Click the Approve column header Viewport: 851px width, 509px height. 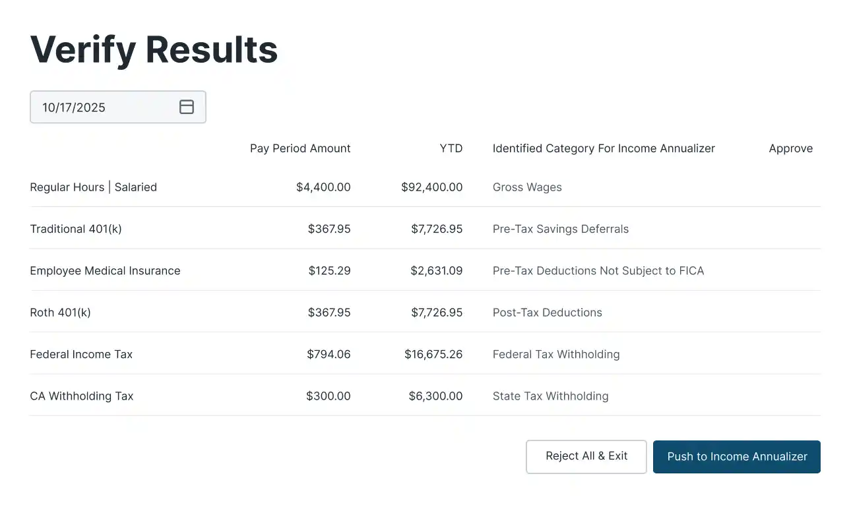[x=791, y=148]
